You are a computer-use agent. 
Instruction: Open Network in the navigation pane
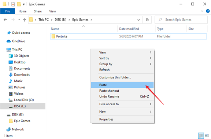pos(15,129)
